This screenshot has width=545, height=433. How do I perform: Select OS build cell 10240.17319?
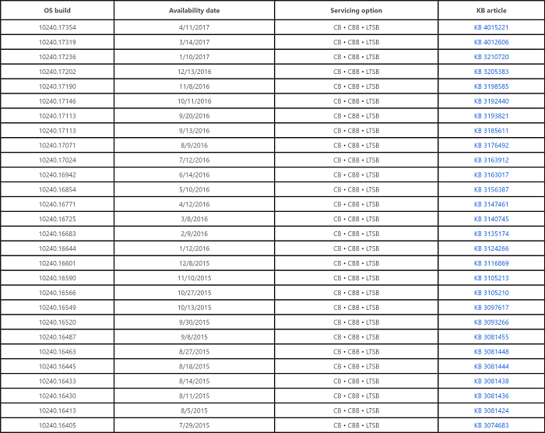click(x=58, y=42)
